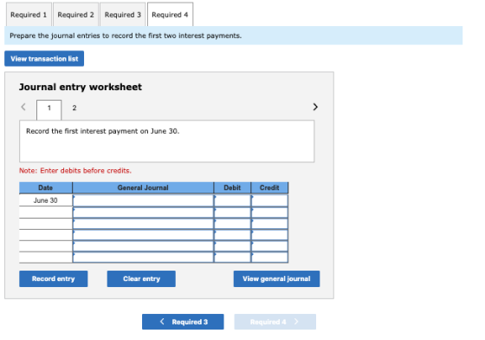Go back to Required 3 via bottom button
Screen dimensions: 485x340
pos(183,322)
